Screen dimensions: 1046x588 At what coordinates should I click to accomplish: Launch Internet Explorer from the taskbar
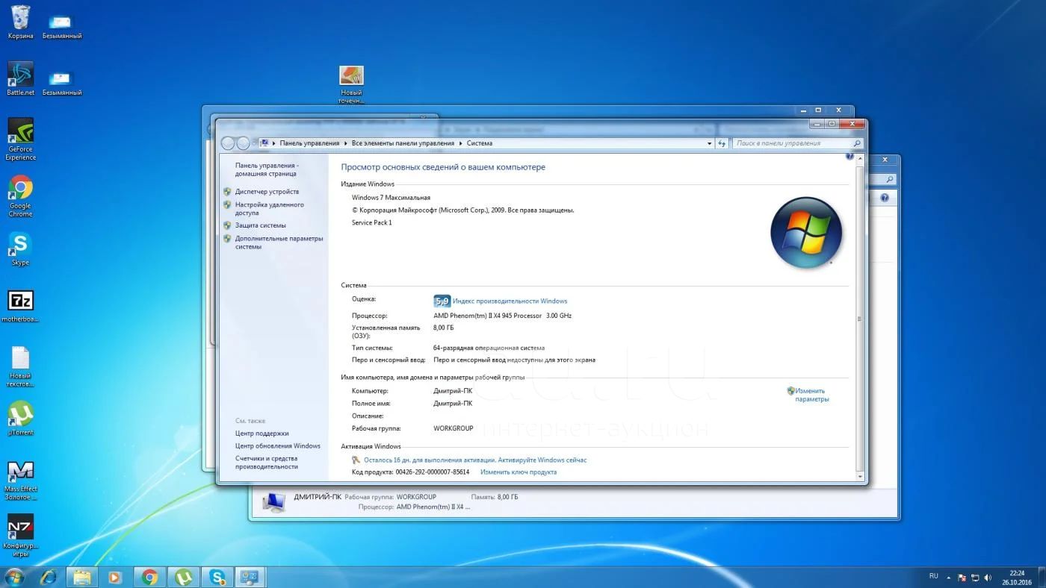(x=49, y=577)
